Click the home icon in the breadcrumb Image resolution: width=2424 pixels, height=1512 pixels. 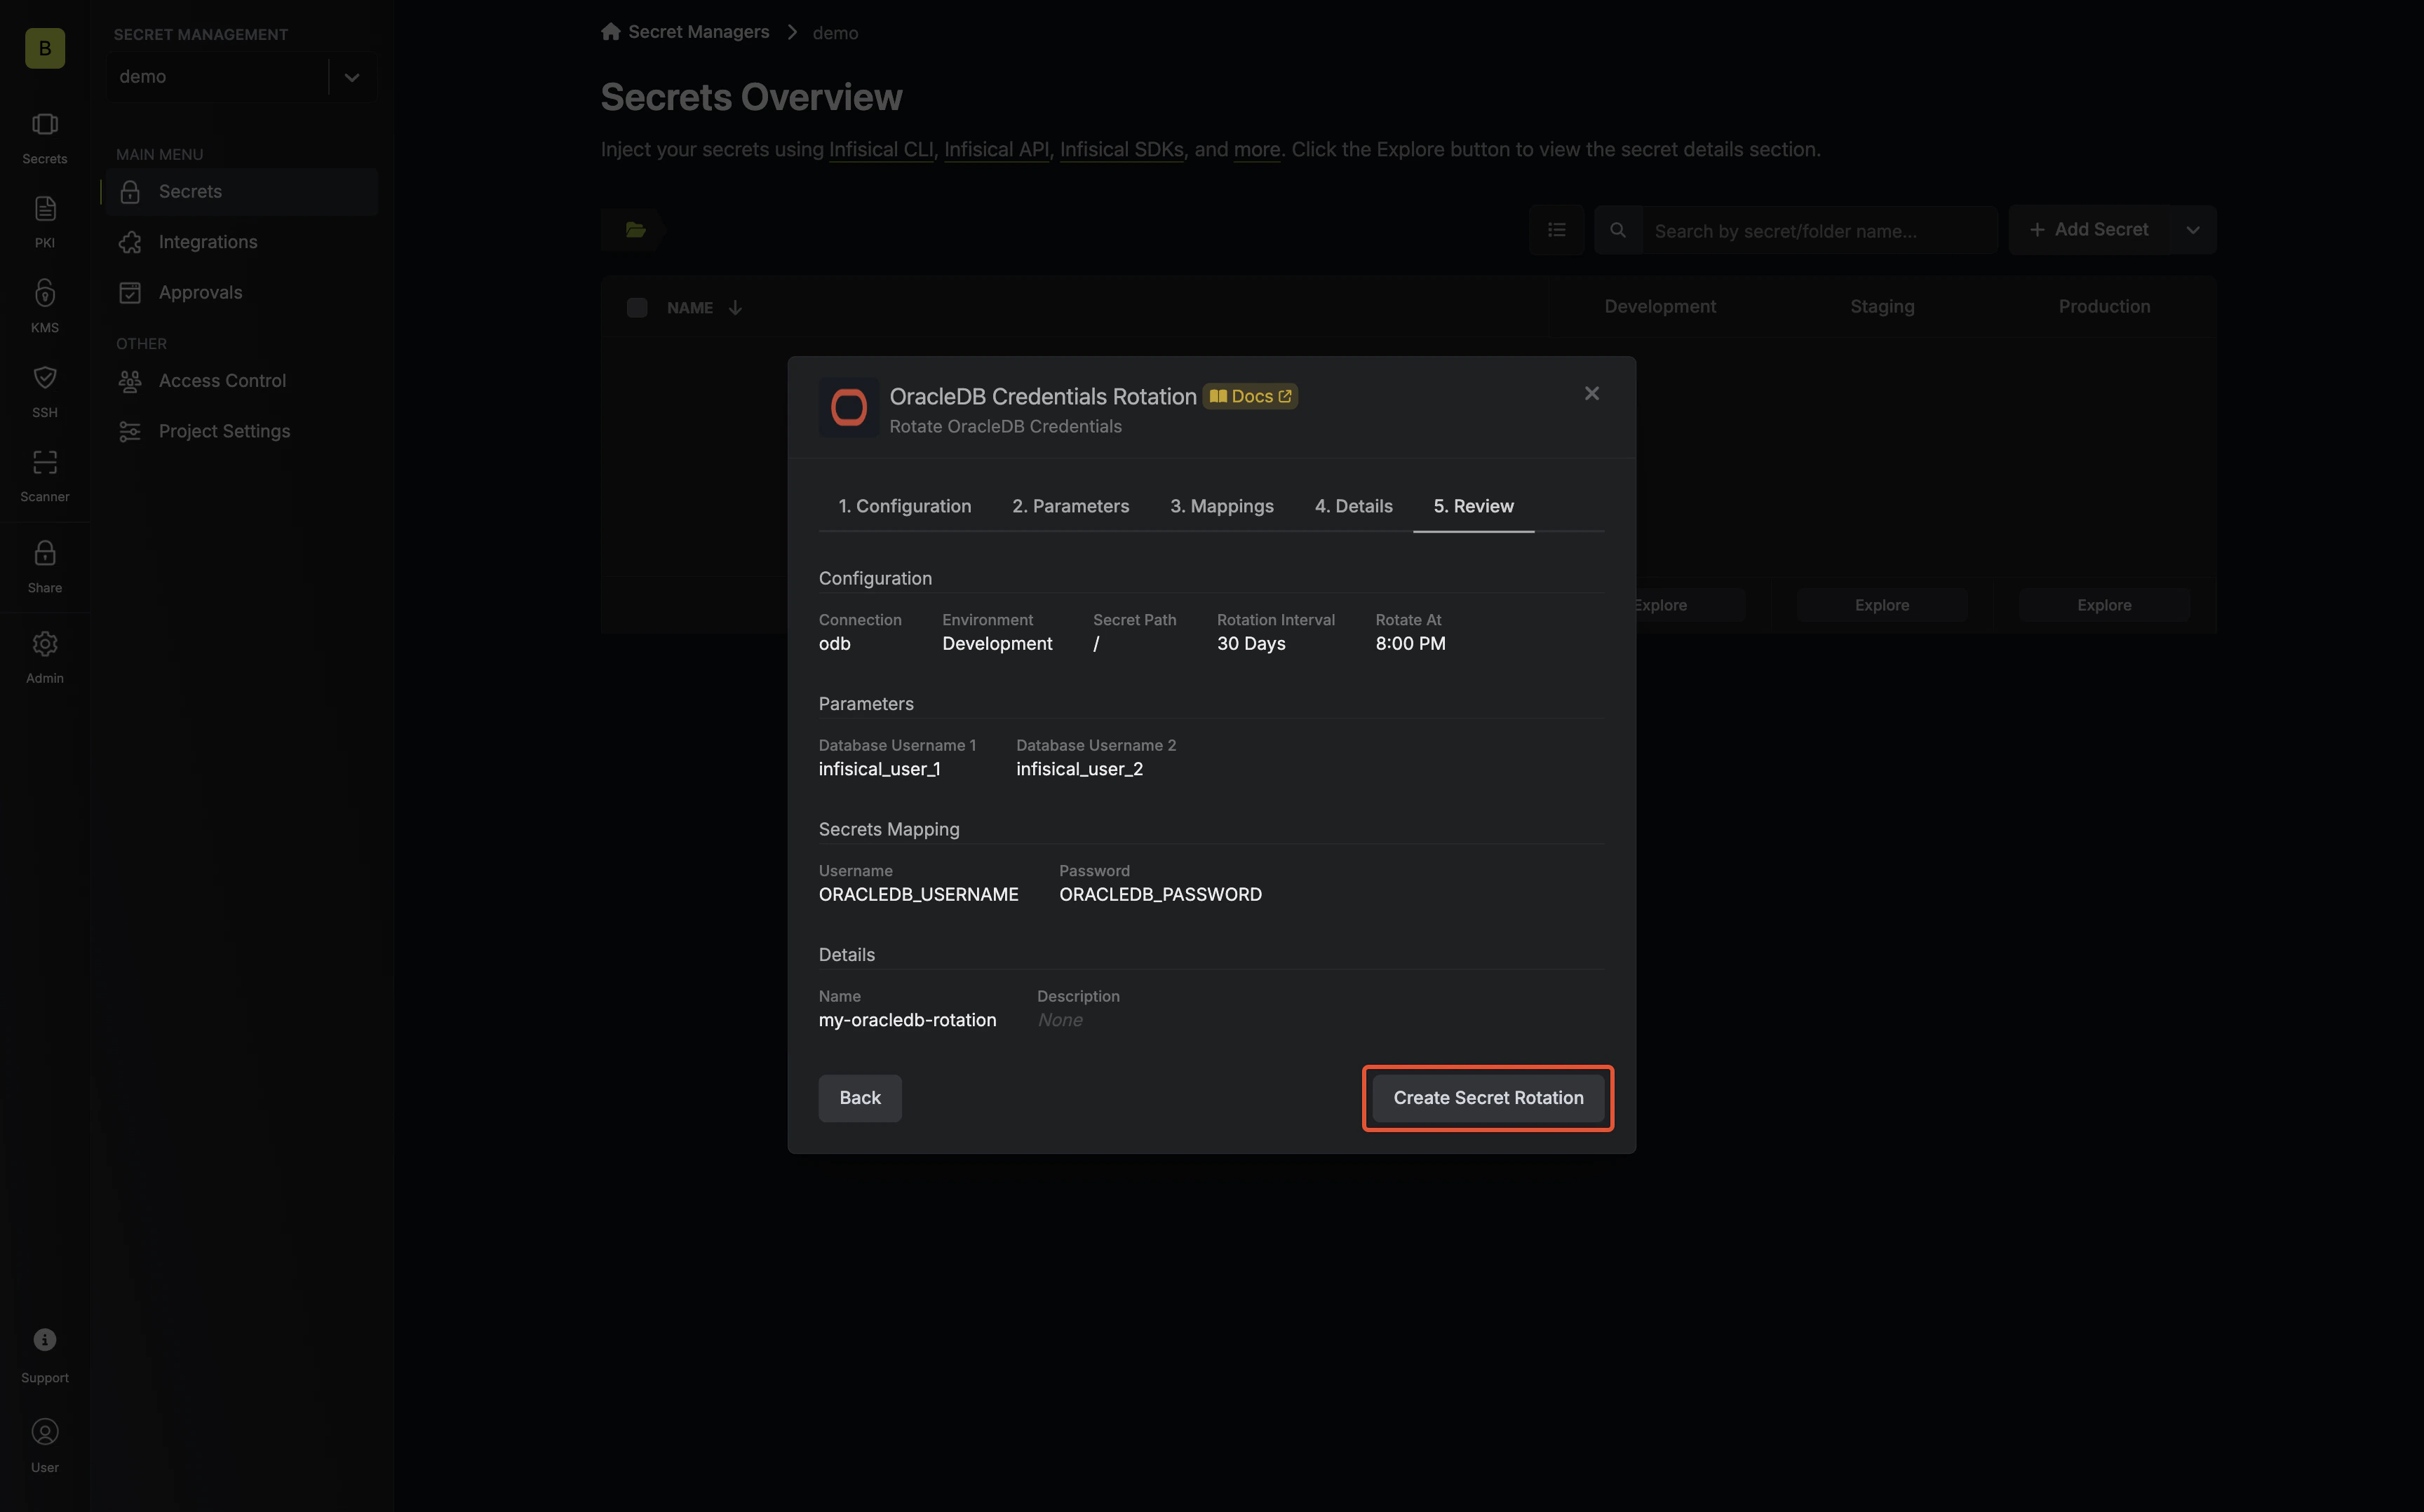click(x=610, y=32)
